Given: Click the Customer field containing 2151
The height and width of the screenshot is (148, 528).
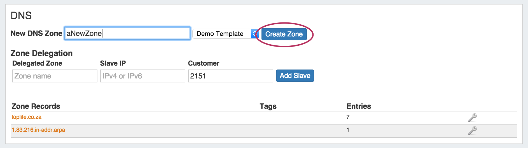Looking at the screenshot, I should click(x=230, y=76).
